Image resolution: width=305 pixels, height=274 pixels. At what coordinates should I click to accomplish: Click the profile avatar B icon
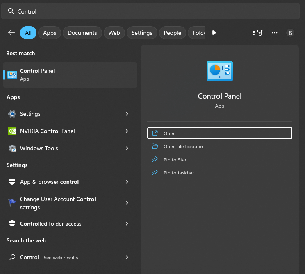pos(290,33)
